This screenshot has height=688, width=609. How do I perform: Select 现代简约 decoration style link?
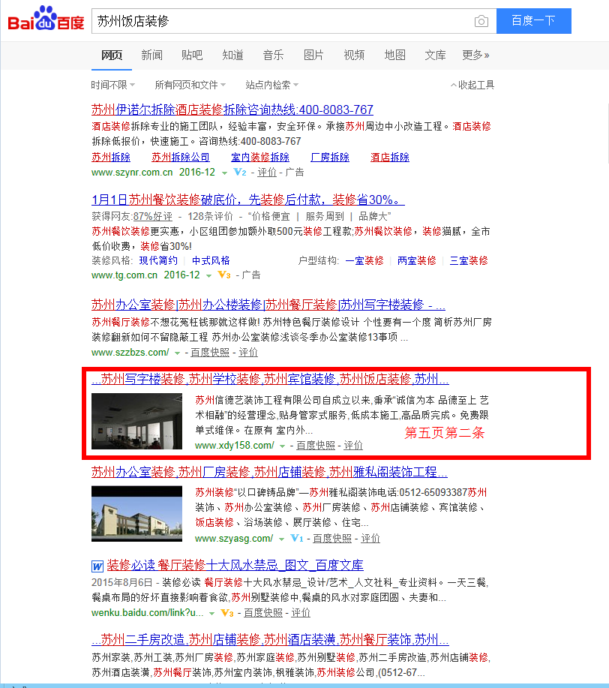pyautogui.click(x=158, y=260)
